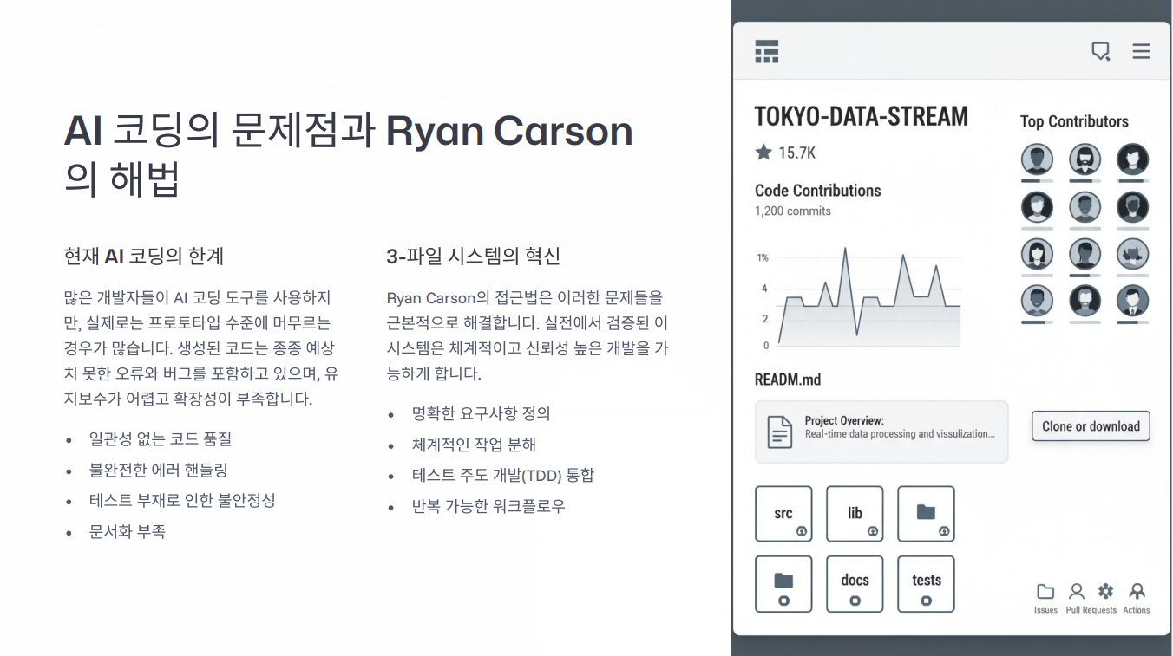Click the slide title mentioning Ryan Carson

[349, 155]
